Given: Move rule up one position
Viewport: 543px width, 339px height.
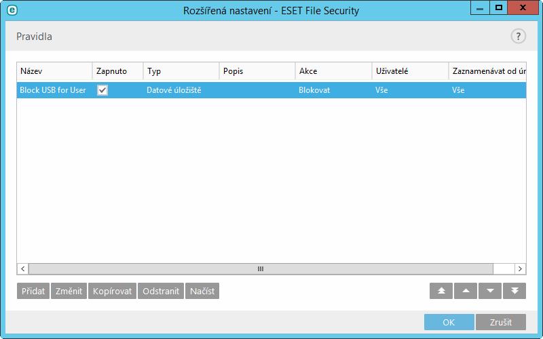Looking at the screenshot, I should click(x=466, y=291).
